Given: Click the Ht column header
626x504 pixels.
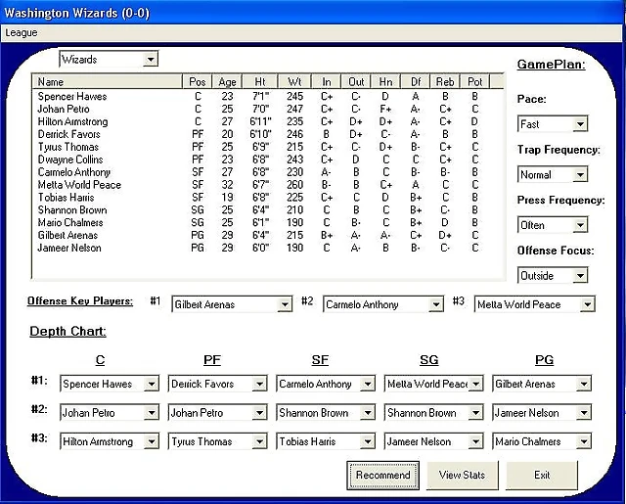Looking at the screenshot, I should pos(260,82).
